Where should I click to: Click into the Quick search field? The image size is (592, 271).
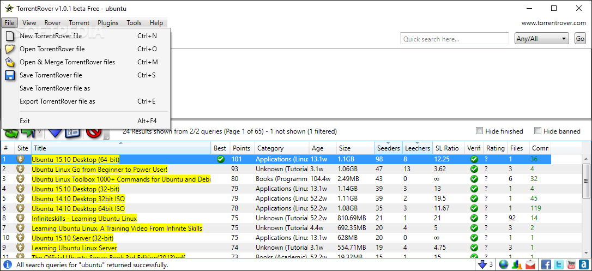(x=455, y=39)
